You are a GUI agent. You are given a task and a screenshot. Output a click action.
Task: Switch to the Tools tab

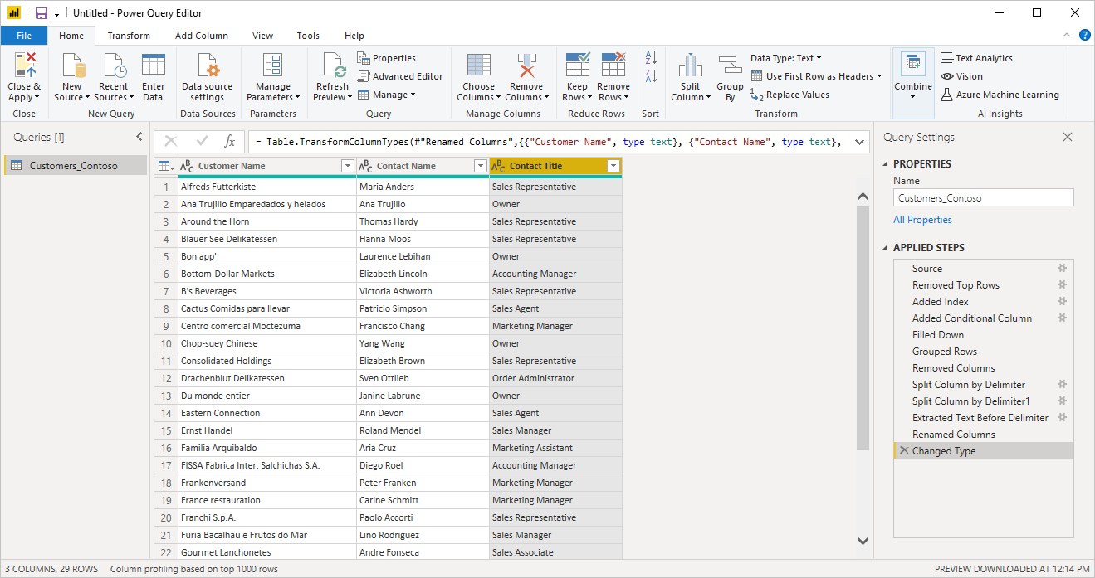pyautogui.click(x=308, y=36)
